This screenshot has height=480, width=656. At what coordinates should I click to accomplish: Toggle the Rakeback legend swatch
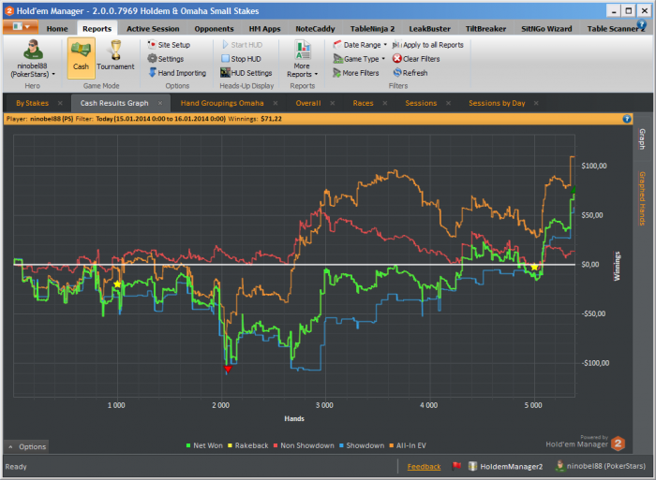pos(230,445)
